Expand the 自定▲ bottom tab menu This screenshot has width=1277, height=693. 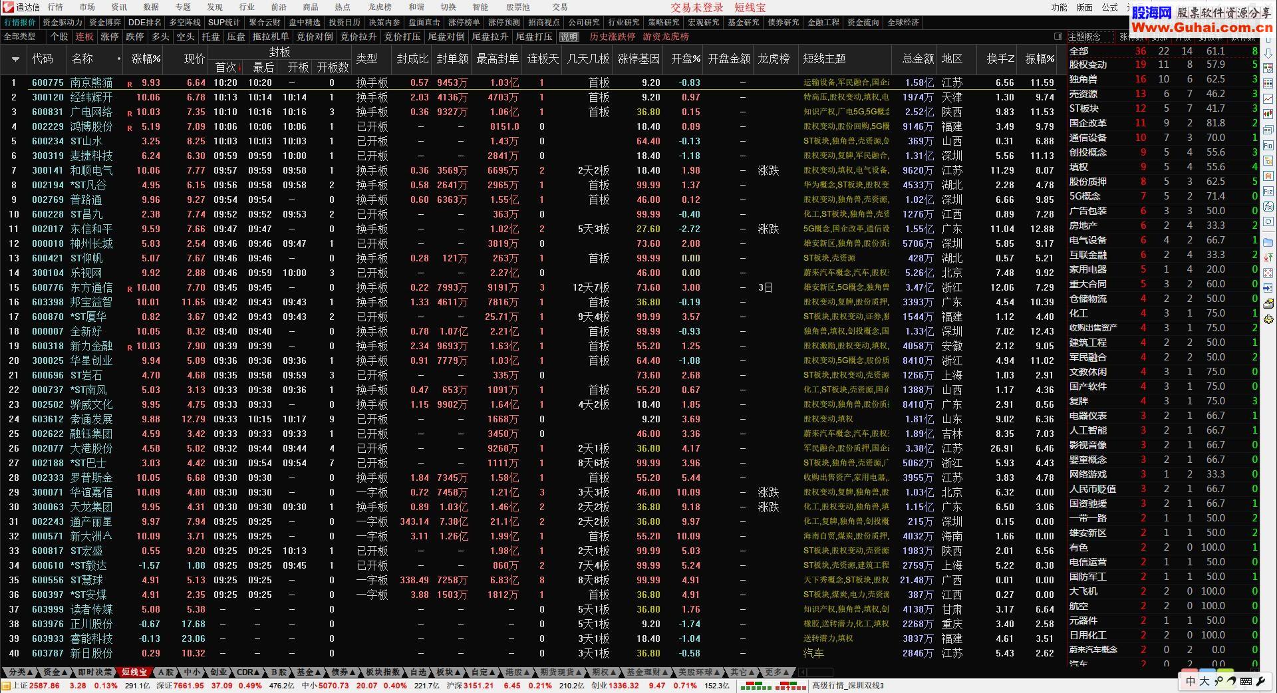point(482,672)
